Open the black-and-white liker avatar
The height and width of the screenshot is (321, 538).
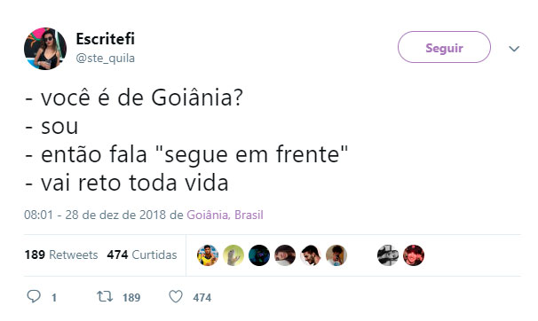coord(388,255)
